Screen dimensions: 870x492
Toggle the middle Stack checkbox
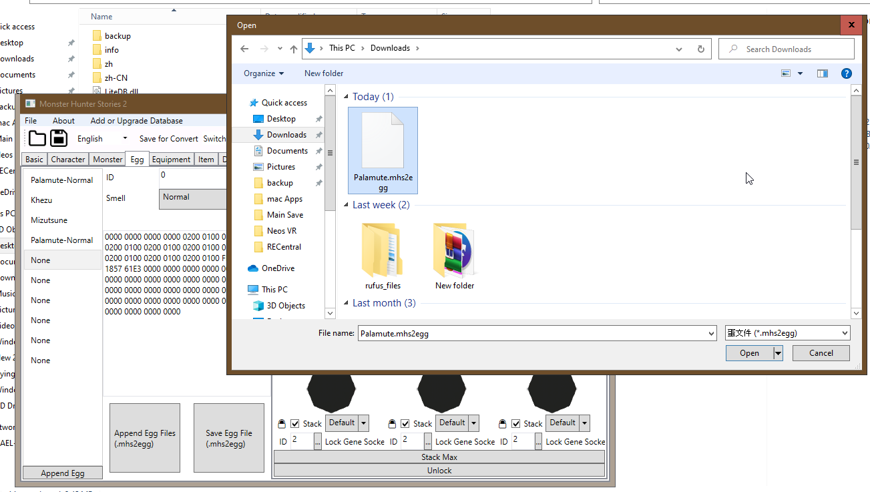[405, 423]
